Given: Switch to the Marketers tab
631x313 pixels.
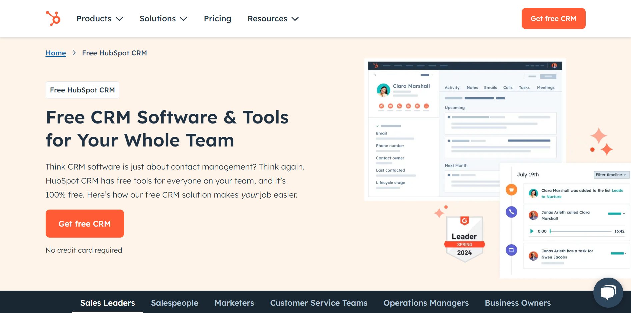Looking at the screenshot, I should click(234, 303).
